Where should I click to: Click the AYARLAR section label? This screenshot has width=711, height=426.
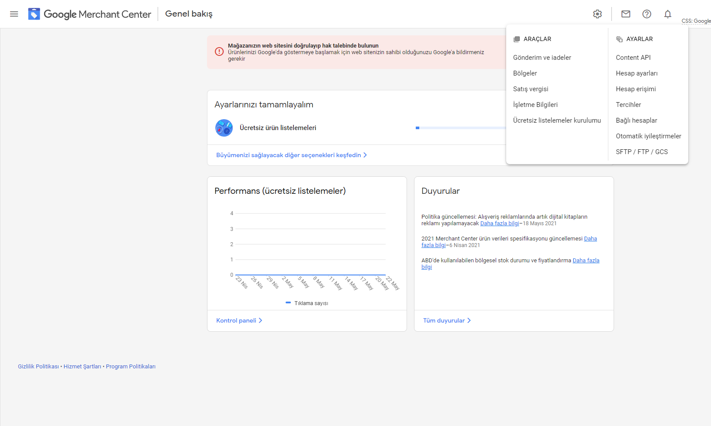pyautogui.click(x=639, y=39)
